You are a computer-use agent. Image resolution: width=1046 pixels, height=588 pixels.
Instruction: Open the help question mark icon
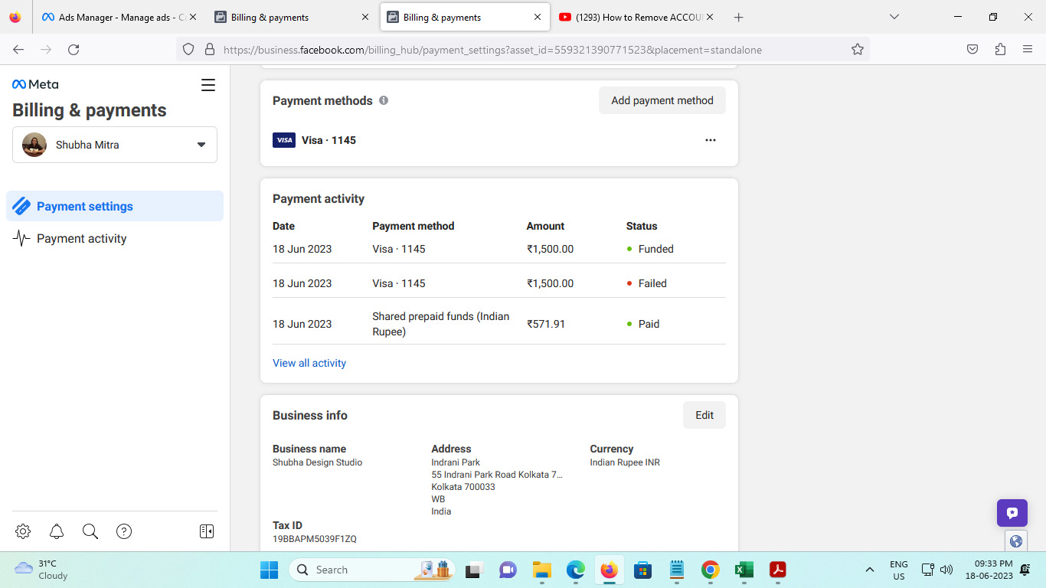tap(124, 531)
